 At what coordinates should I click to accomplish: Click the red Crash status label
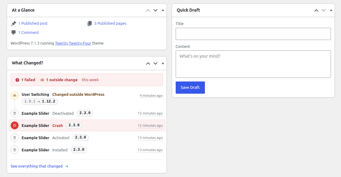[58, 125]
